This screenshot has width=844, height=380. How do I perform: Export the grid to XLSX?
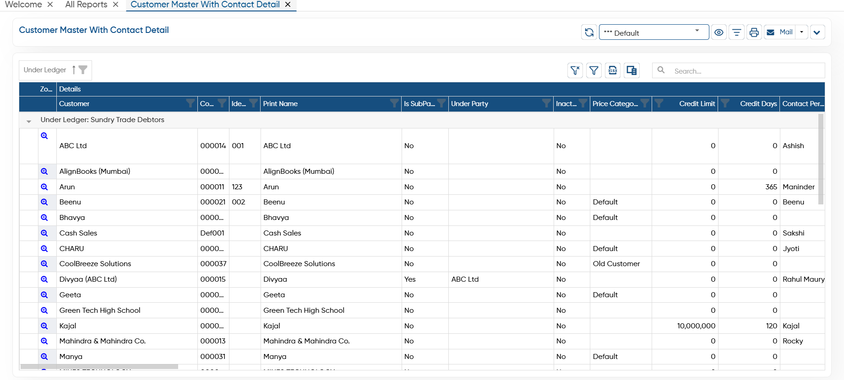613,70
